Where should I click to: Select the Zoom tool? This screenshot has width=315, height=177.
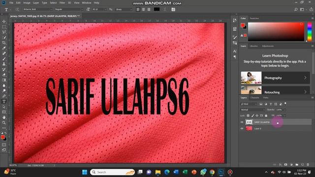coord(4,122)
